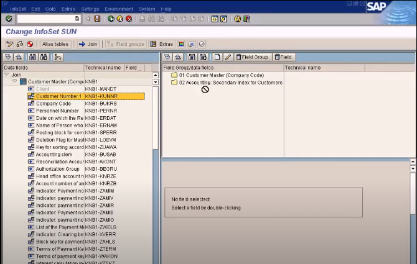The image size is (417, 264).
Task: Open folder 01 Customer Master (Company Code)
Action: [217, 75]
